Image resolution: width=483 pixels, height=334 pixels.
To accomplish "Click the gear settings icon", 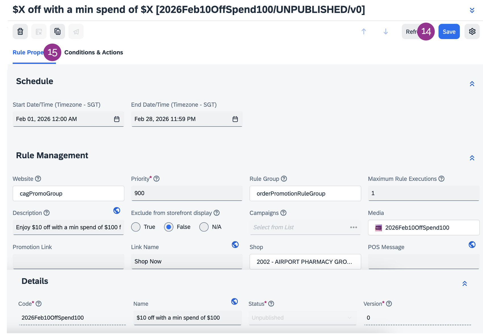I will click(x=472, y=31).
